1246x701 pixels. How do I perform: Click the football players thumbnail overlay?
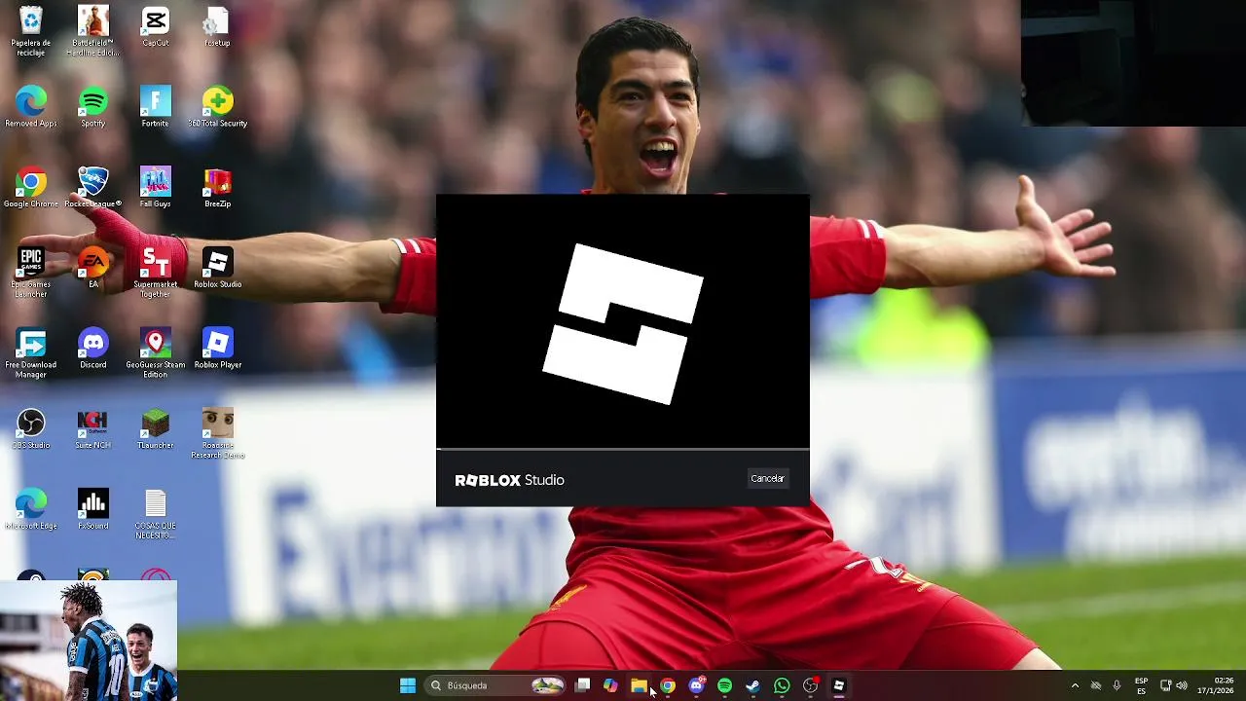click(89, 641)
